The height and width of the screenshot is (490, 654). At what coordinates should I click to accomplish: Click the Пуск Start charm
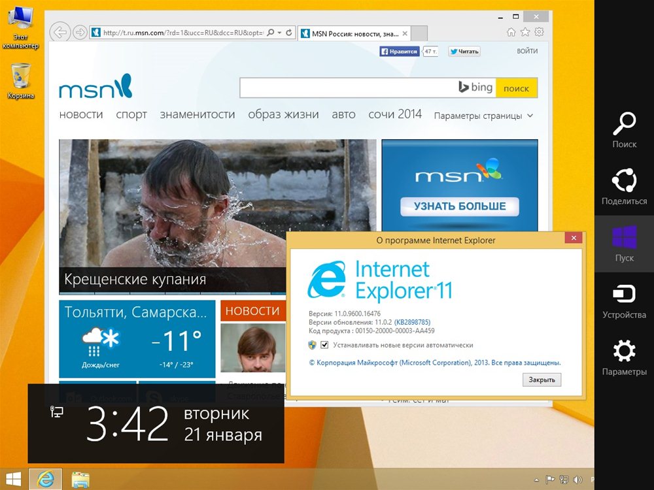(624, 244)
